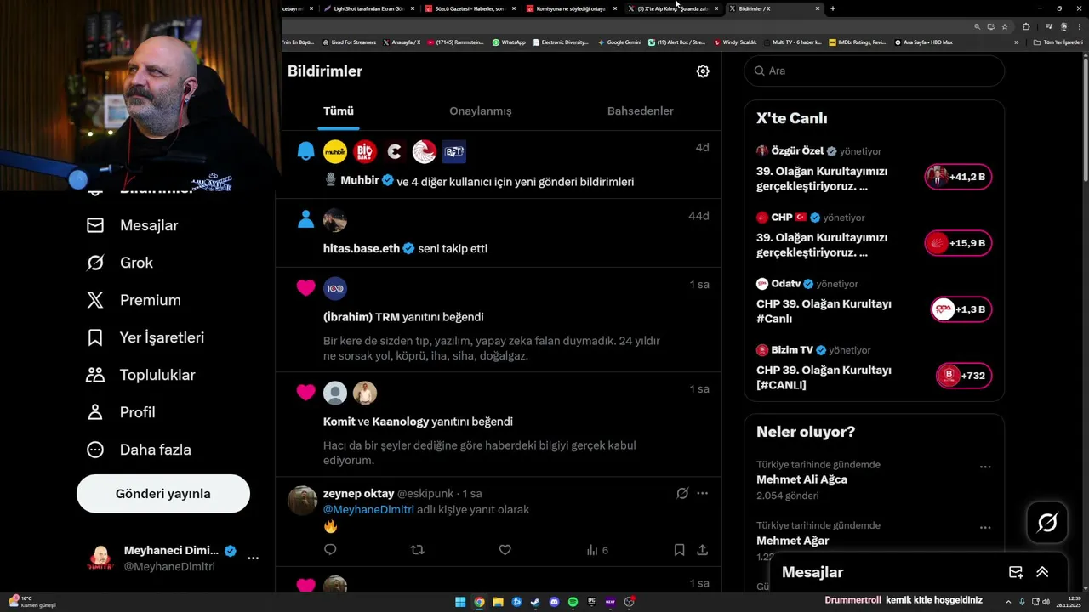Go to Topluluklar communities
Image resolution: width=1089 pixels, height=612 pixels.
click(x=141, y=375)
